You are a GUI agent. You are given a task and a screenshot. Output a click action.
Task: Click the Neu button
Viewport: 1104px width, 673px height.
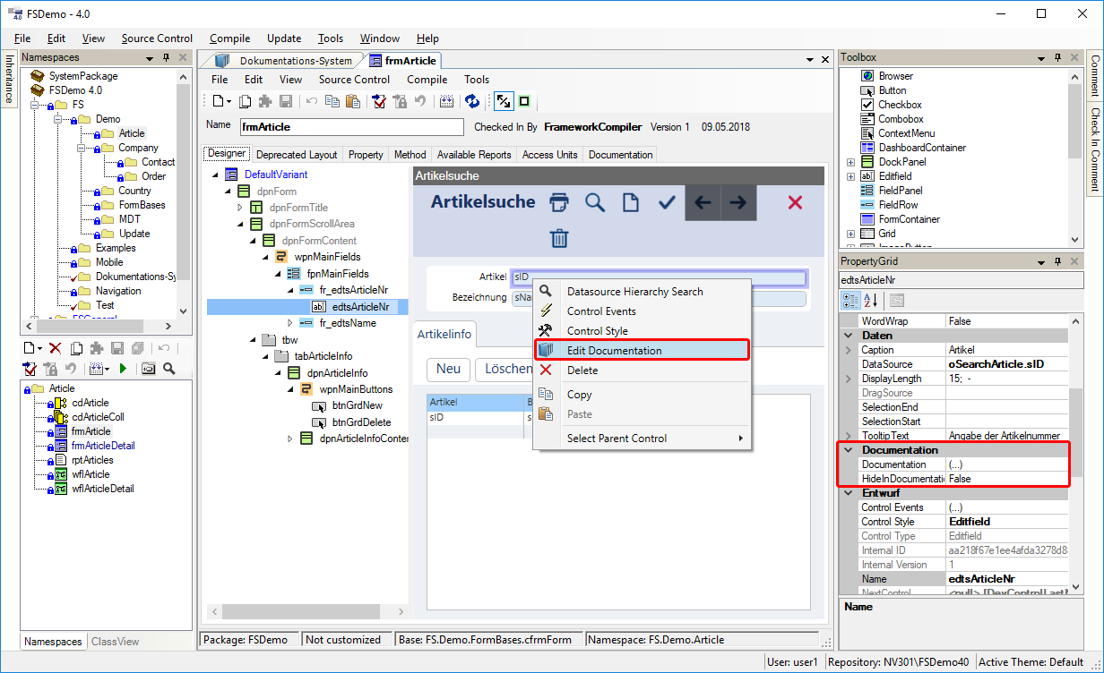pos(449,369)
